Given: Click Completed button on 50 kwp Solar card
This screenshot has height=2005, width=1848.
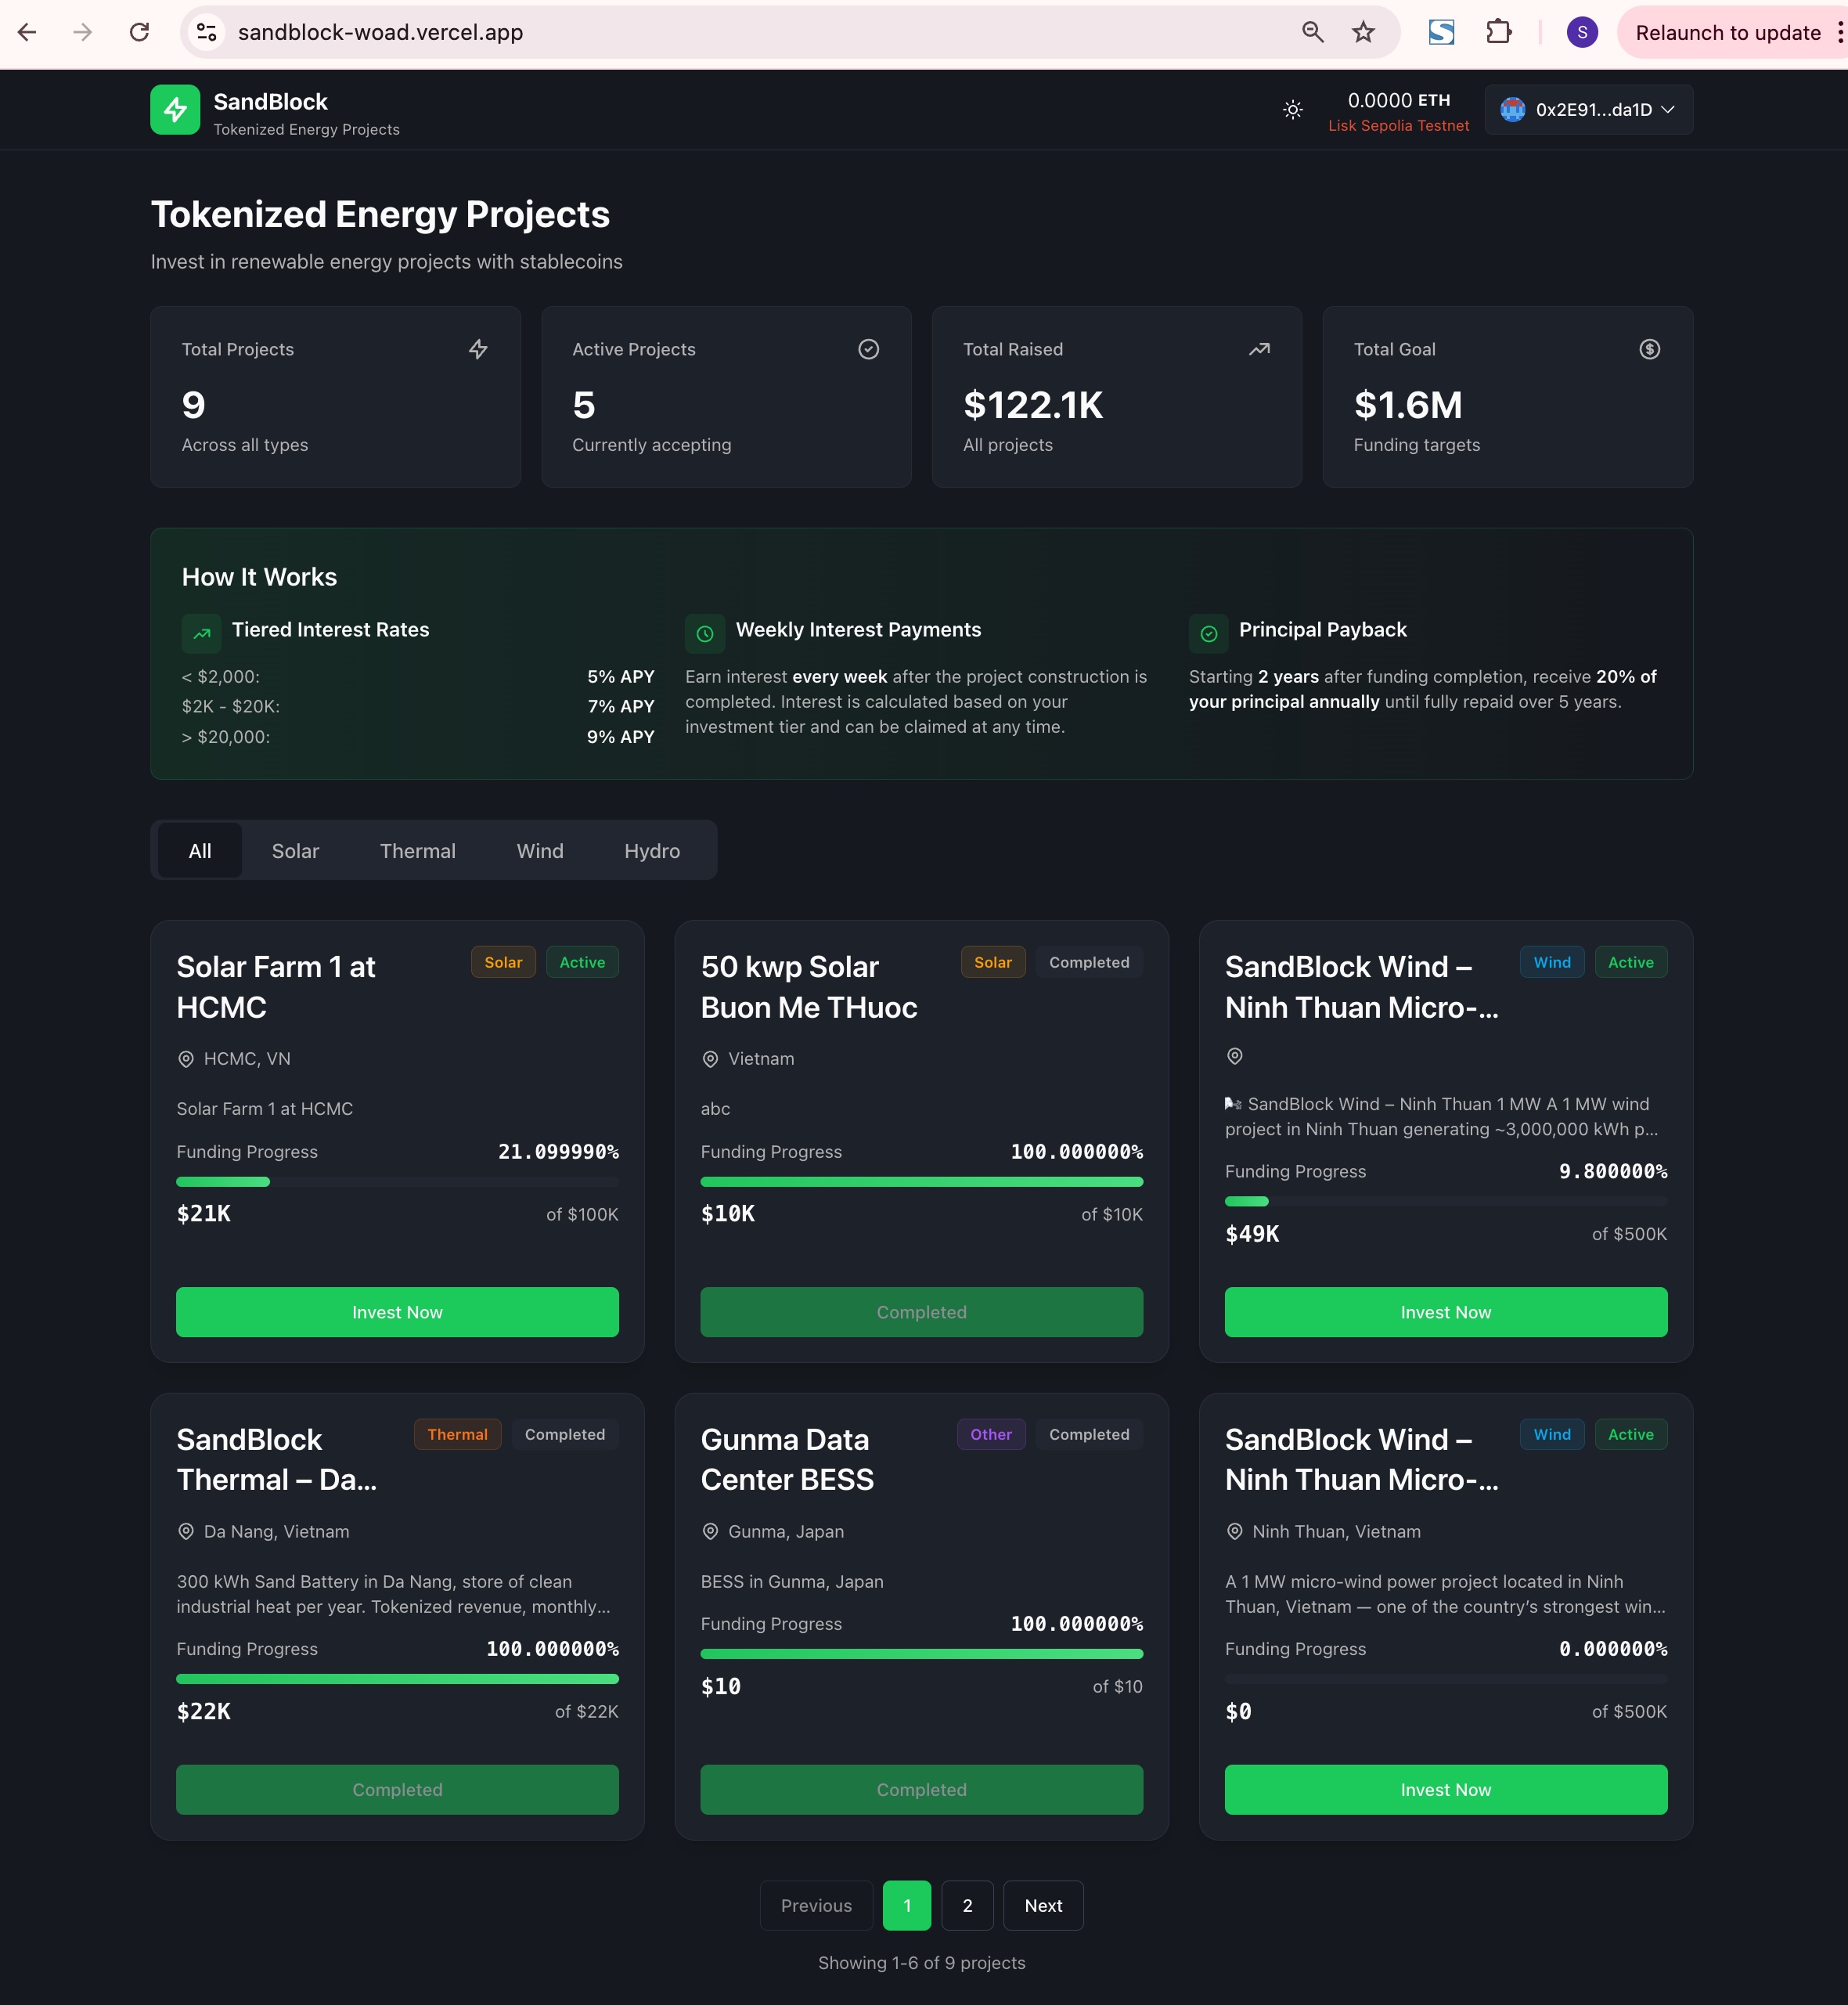Looking at the screenshot, I should tap(921, 1312).
